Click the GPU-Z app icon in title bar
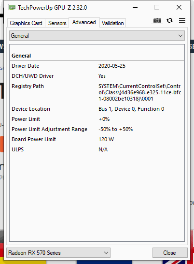This screenshot has height=264, width=194. coord(12,8)
